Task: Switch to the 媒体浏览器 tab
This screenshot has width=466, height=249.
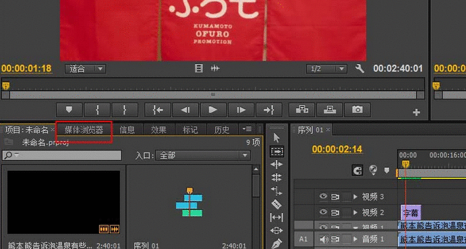Action: [x=84, y=130]
